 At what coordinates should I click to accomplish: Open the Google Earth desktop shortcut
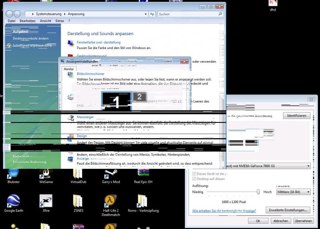14,201
